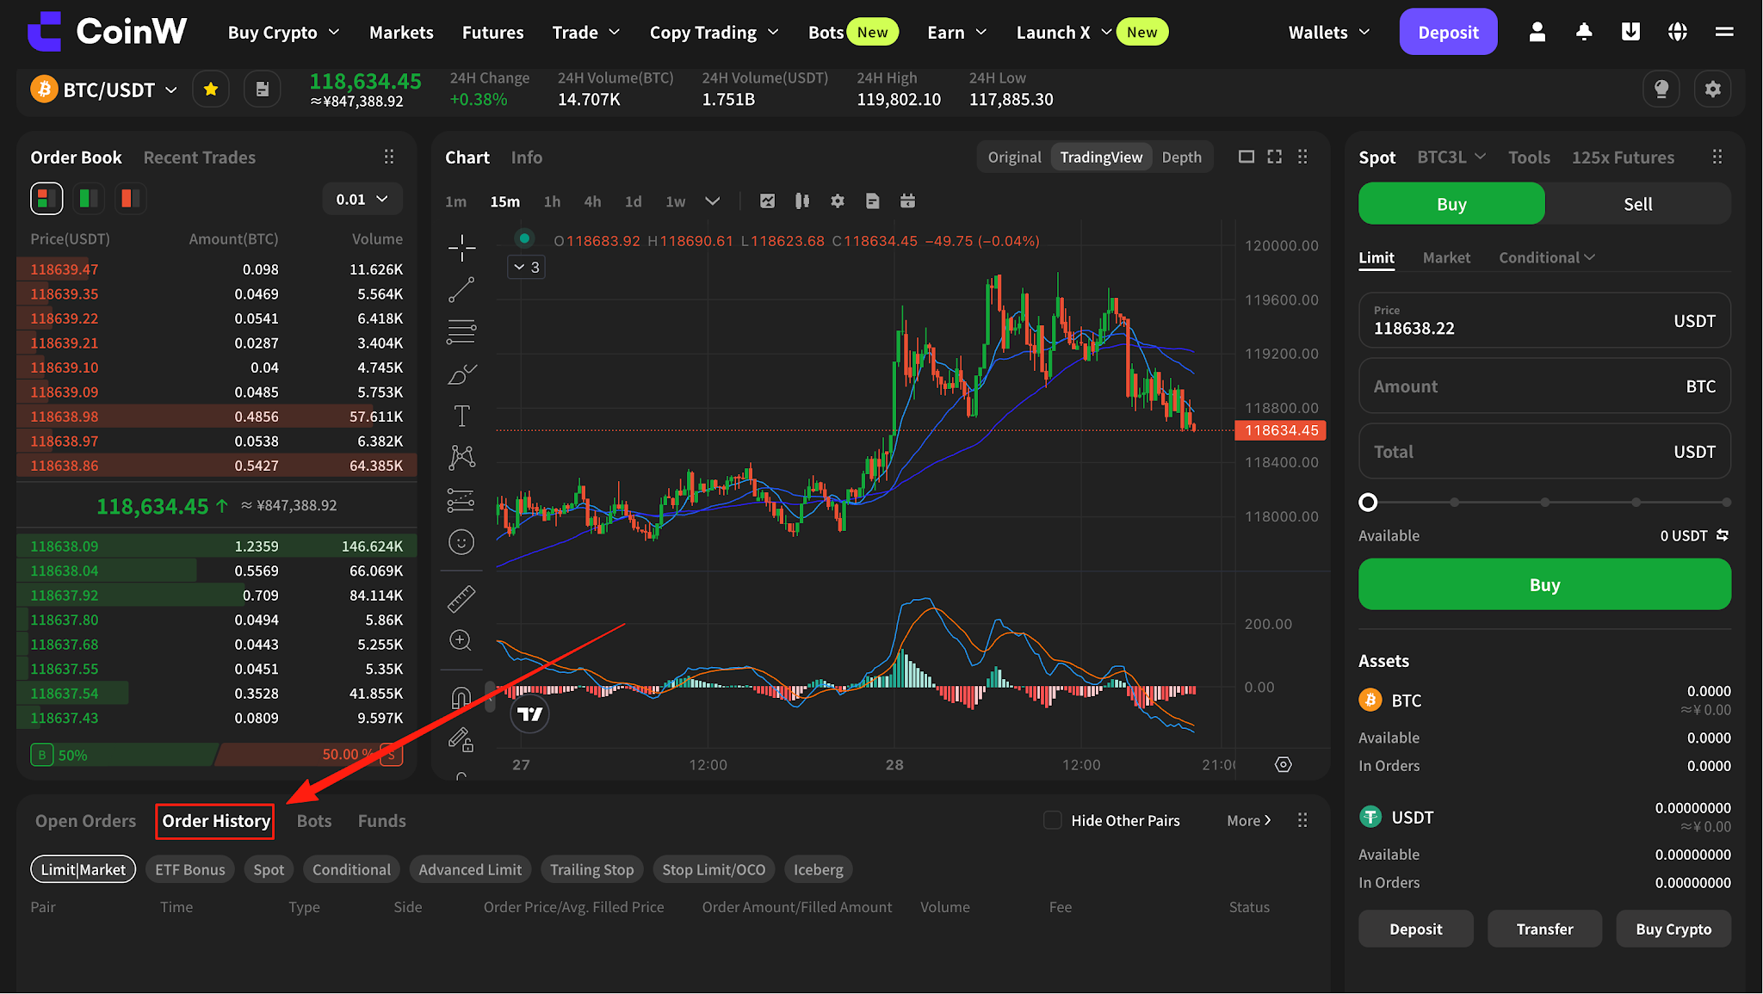Open notifications bell icon

pos(1584,32)
